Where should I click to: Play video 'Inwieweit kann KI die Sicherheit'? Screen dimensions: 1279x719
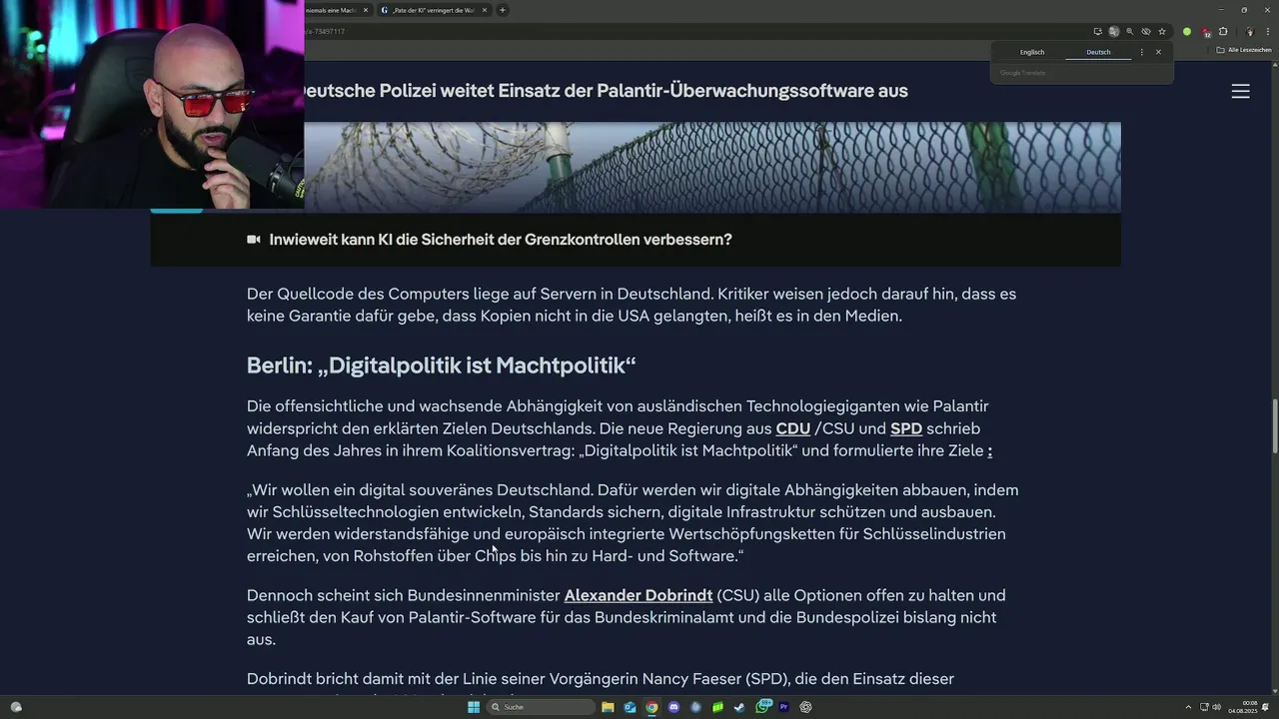click(490, 240)
